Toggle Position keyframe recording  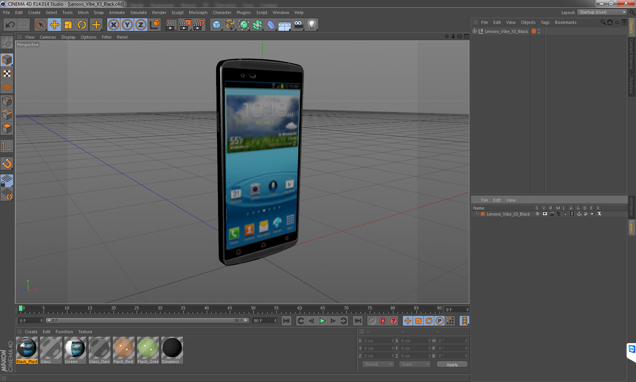pos(408,321)
